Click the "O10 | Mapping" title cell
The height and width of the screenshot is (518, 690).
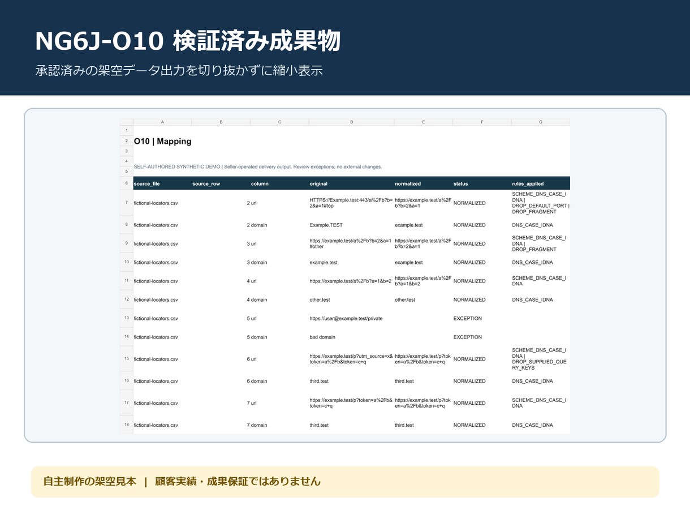[x=163, y=142]
